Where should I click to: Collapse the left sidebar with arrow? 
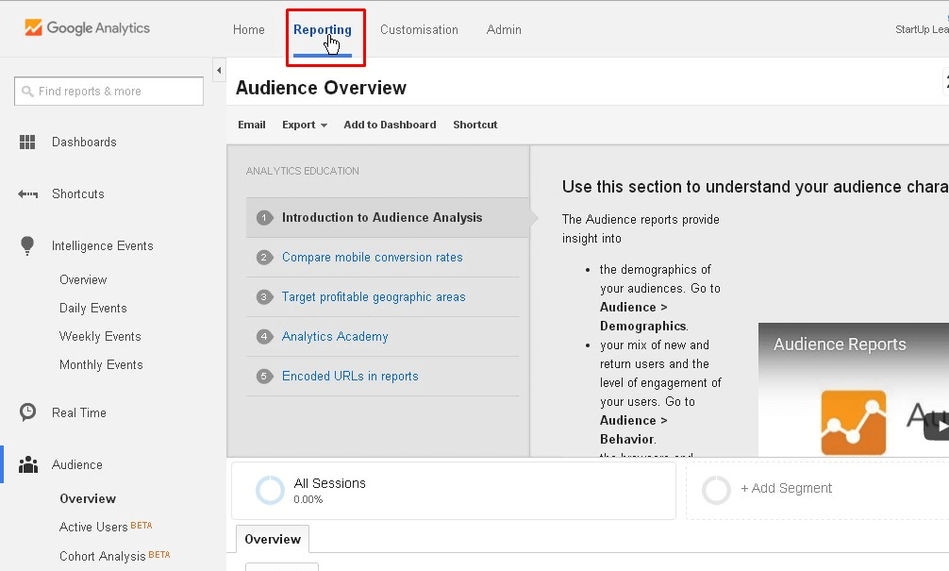click(x=219, y=71)
